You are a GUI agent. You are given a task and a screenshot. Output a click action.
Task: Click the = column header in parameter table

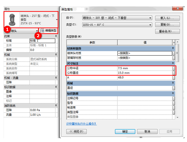coord(174,43)
